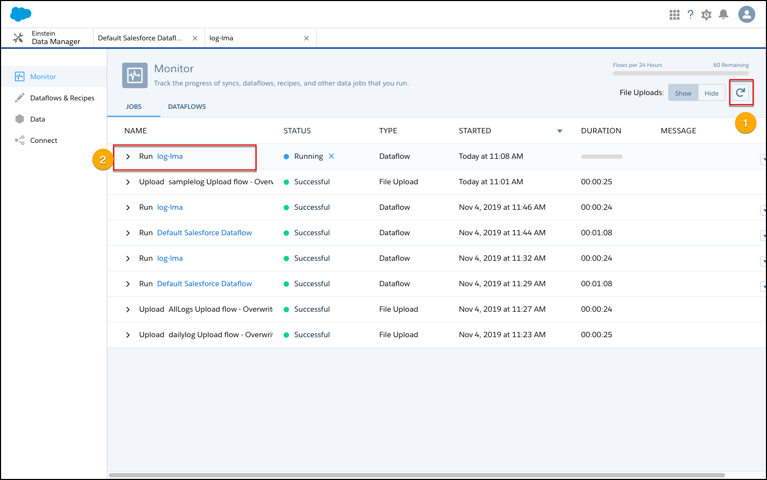Image resolution: width=767 pixels, height=480 pixels.
Task: Click the Einstein Data Manager title
Action: coord(56,38)
